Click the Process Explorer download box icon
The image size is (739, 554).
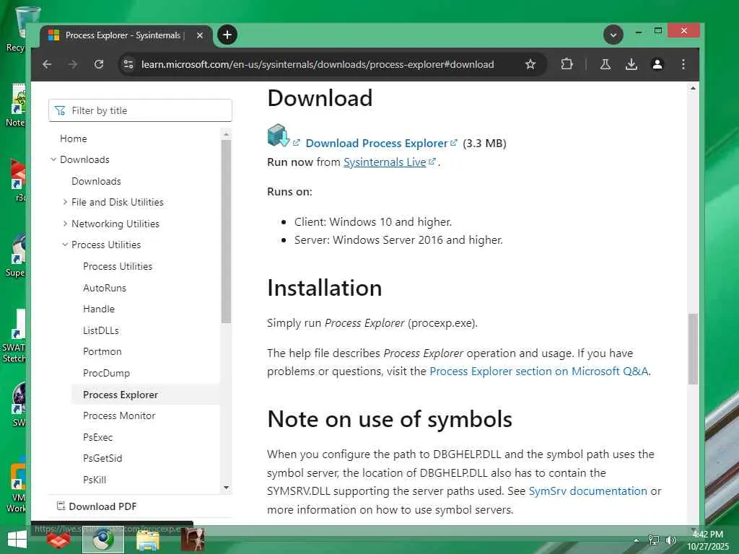point(278,135)
